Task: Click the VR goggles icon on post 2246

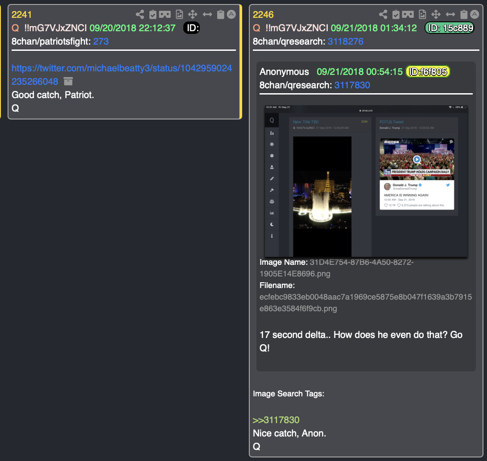Action: coord(408,14)
